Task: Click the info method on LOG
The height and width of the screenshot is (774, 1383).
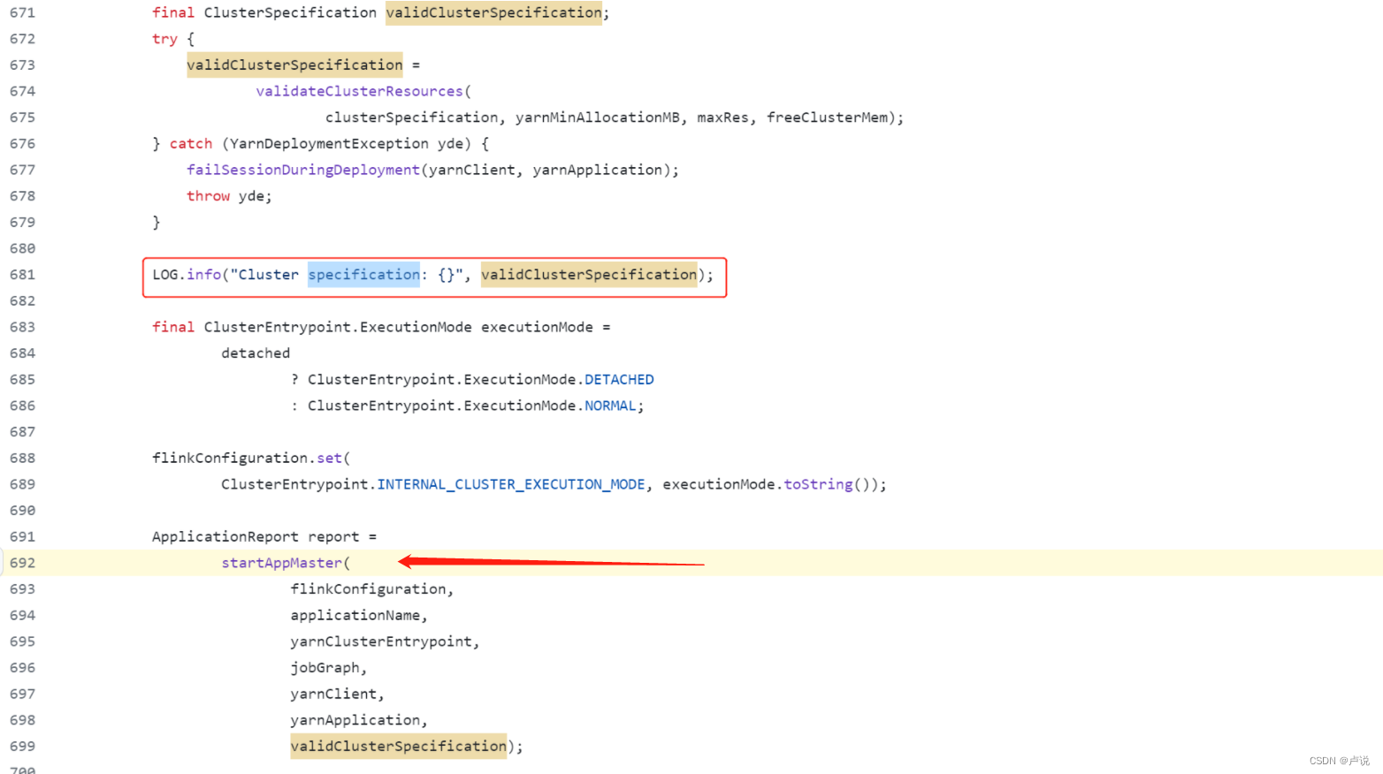Action: [203, 275]
